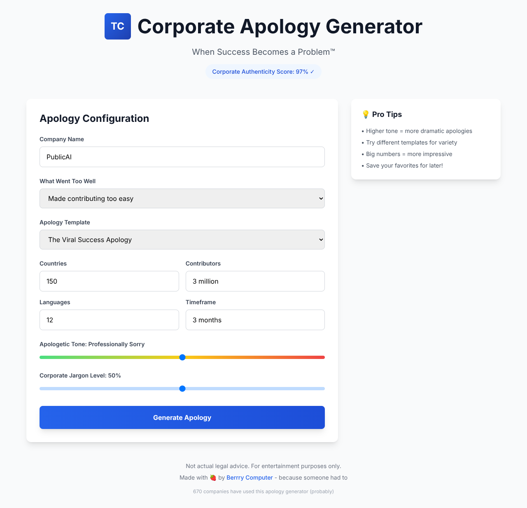Click the Company Name input field

point(182,157)
